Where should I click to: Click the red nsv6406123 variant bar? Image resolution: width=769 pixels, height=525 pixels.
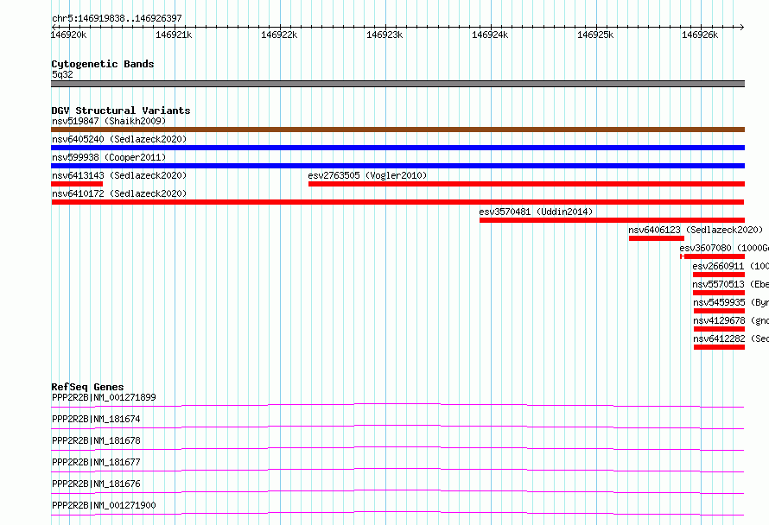tap(657, 238)
